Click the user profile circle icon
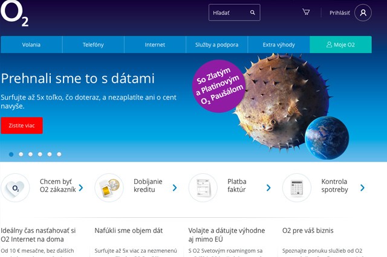Screen dimensions: 387x257 tap(363, 13)
